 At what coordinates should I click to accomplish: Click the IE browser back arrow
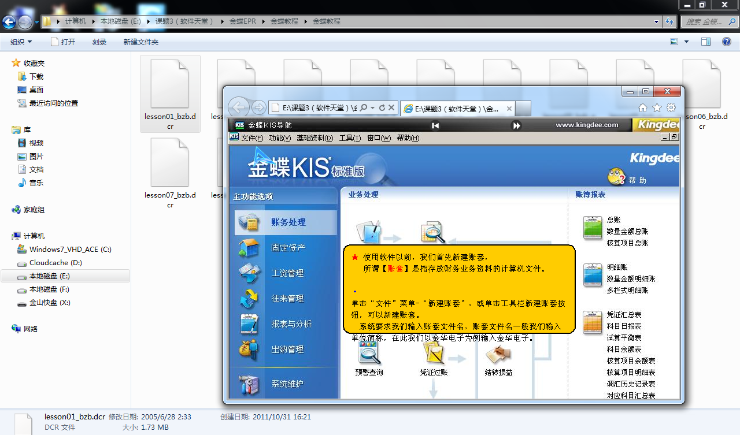239,107
